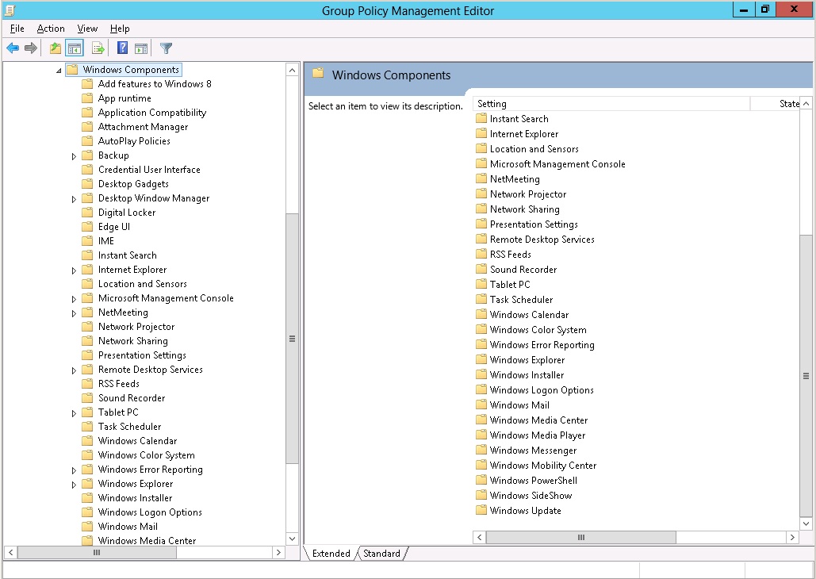The width and height of the screenshot is (816, 579).
Task: Switch to the Standard tab
Action: [381, 554]
